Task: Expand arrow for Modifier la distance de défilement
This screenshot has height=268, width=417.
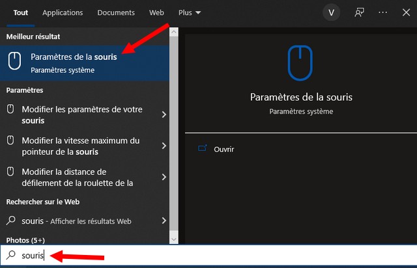Action: tap(164, 177)
